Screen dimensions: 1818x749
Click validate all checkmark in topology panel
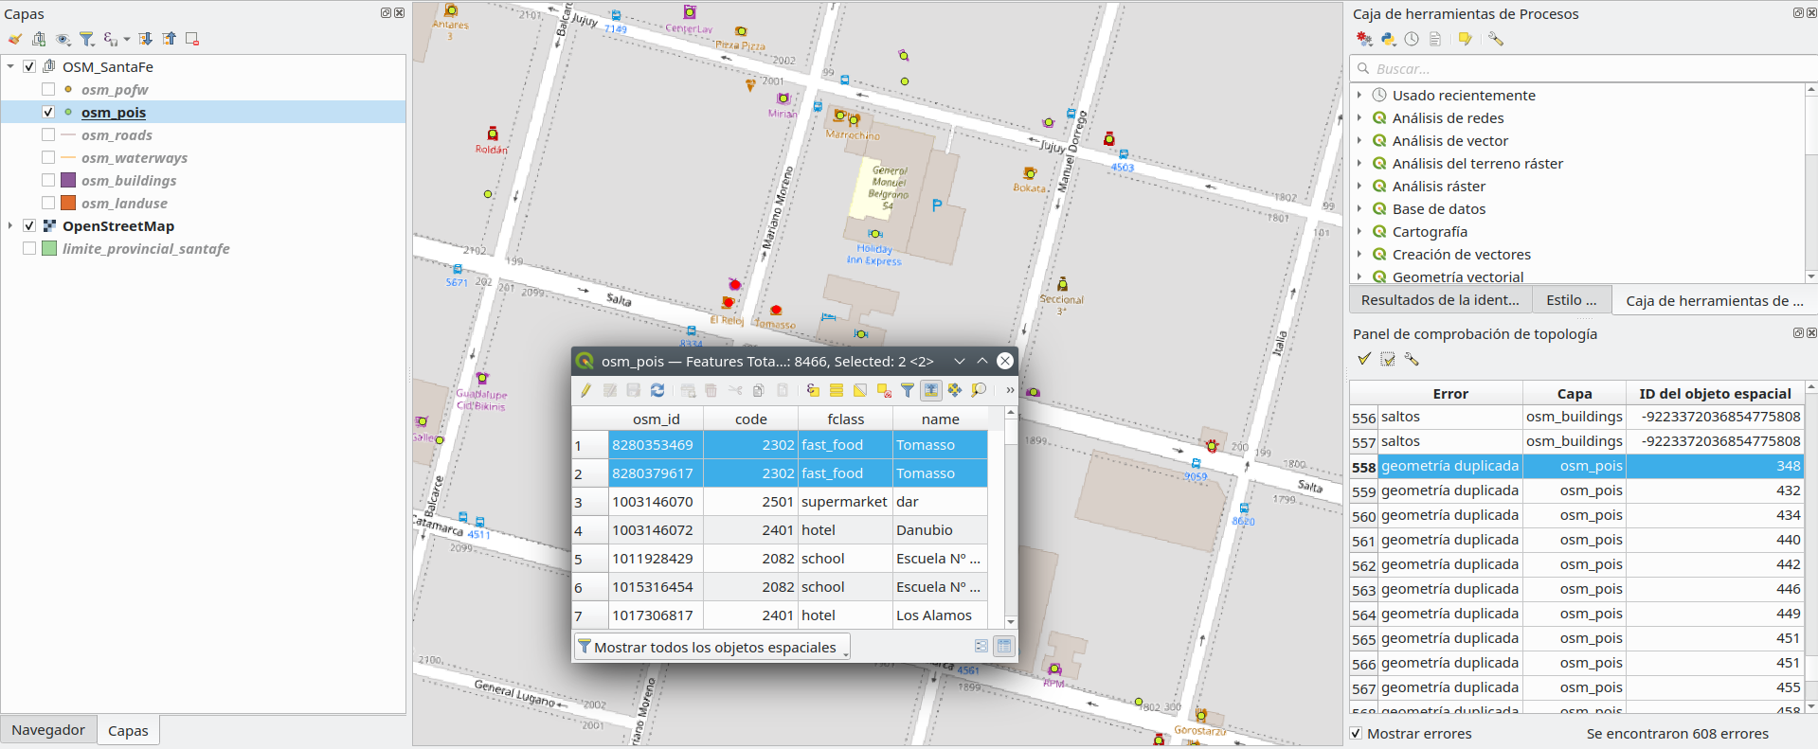(1364, 359)
